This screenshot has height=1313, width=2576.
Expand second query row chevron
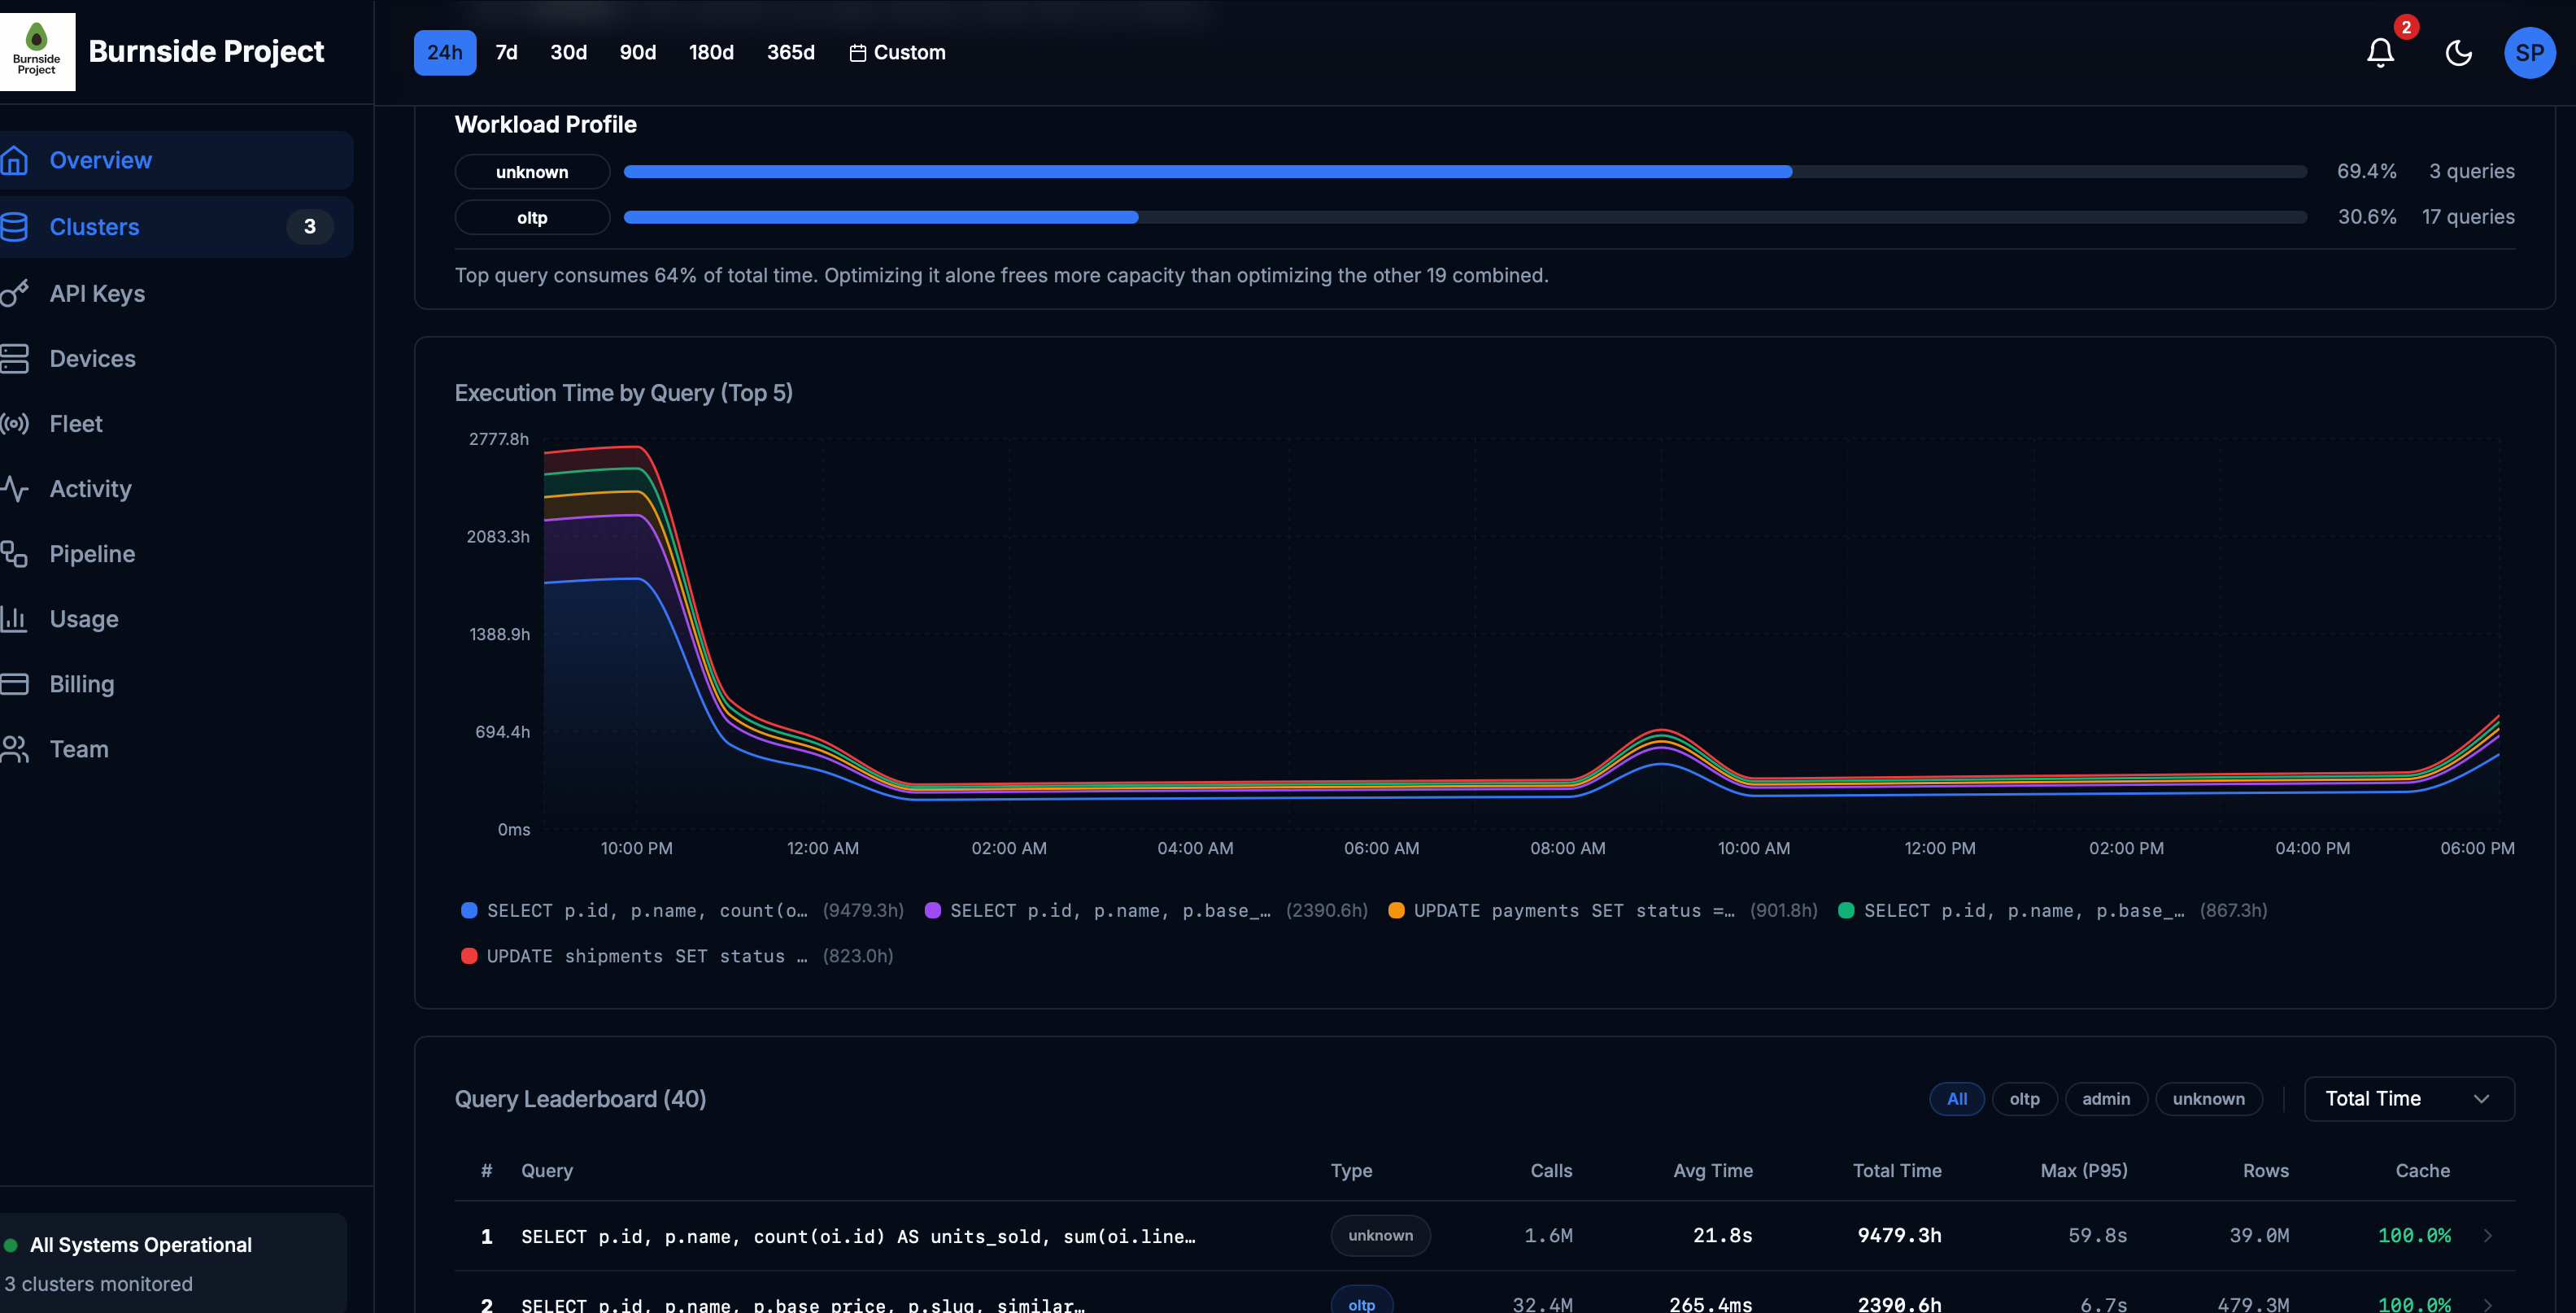(x=2487, y=1304)
